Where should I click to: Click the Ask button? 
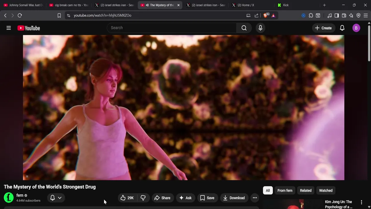(x=185, y=198)
